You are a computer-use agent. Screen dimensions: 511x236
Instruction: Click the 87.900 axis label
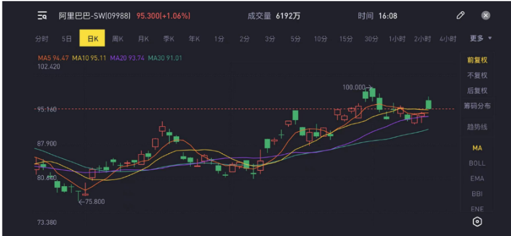click(47, 144)
